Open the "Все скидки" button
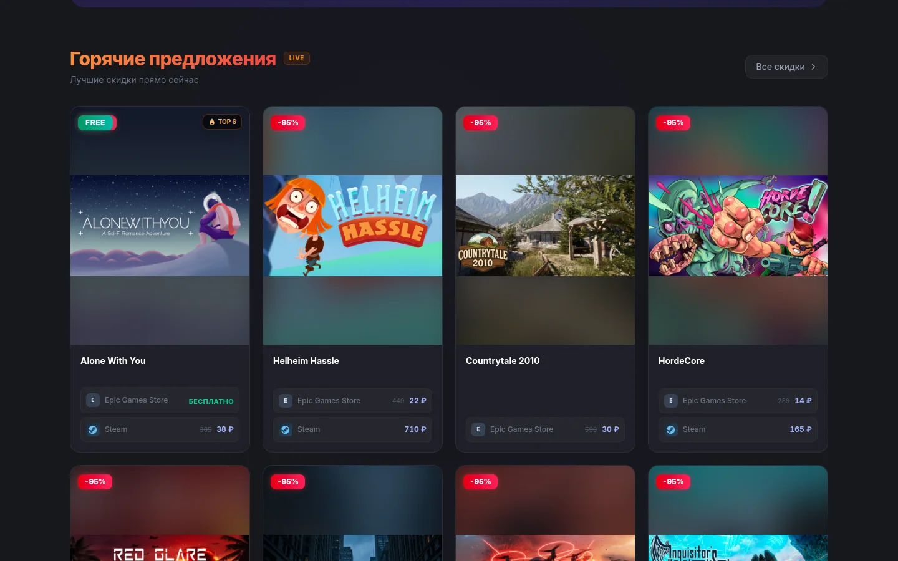Image resolution: width=898 pixels, height=561 pixels. coord(786,67)
